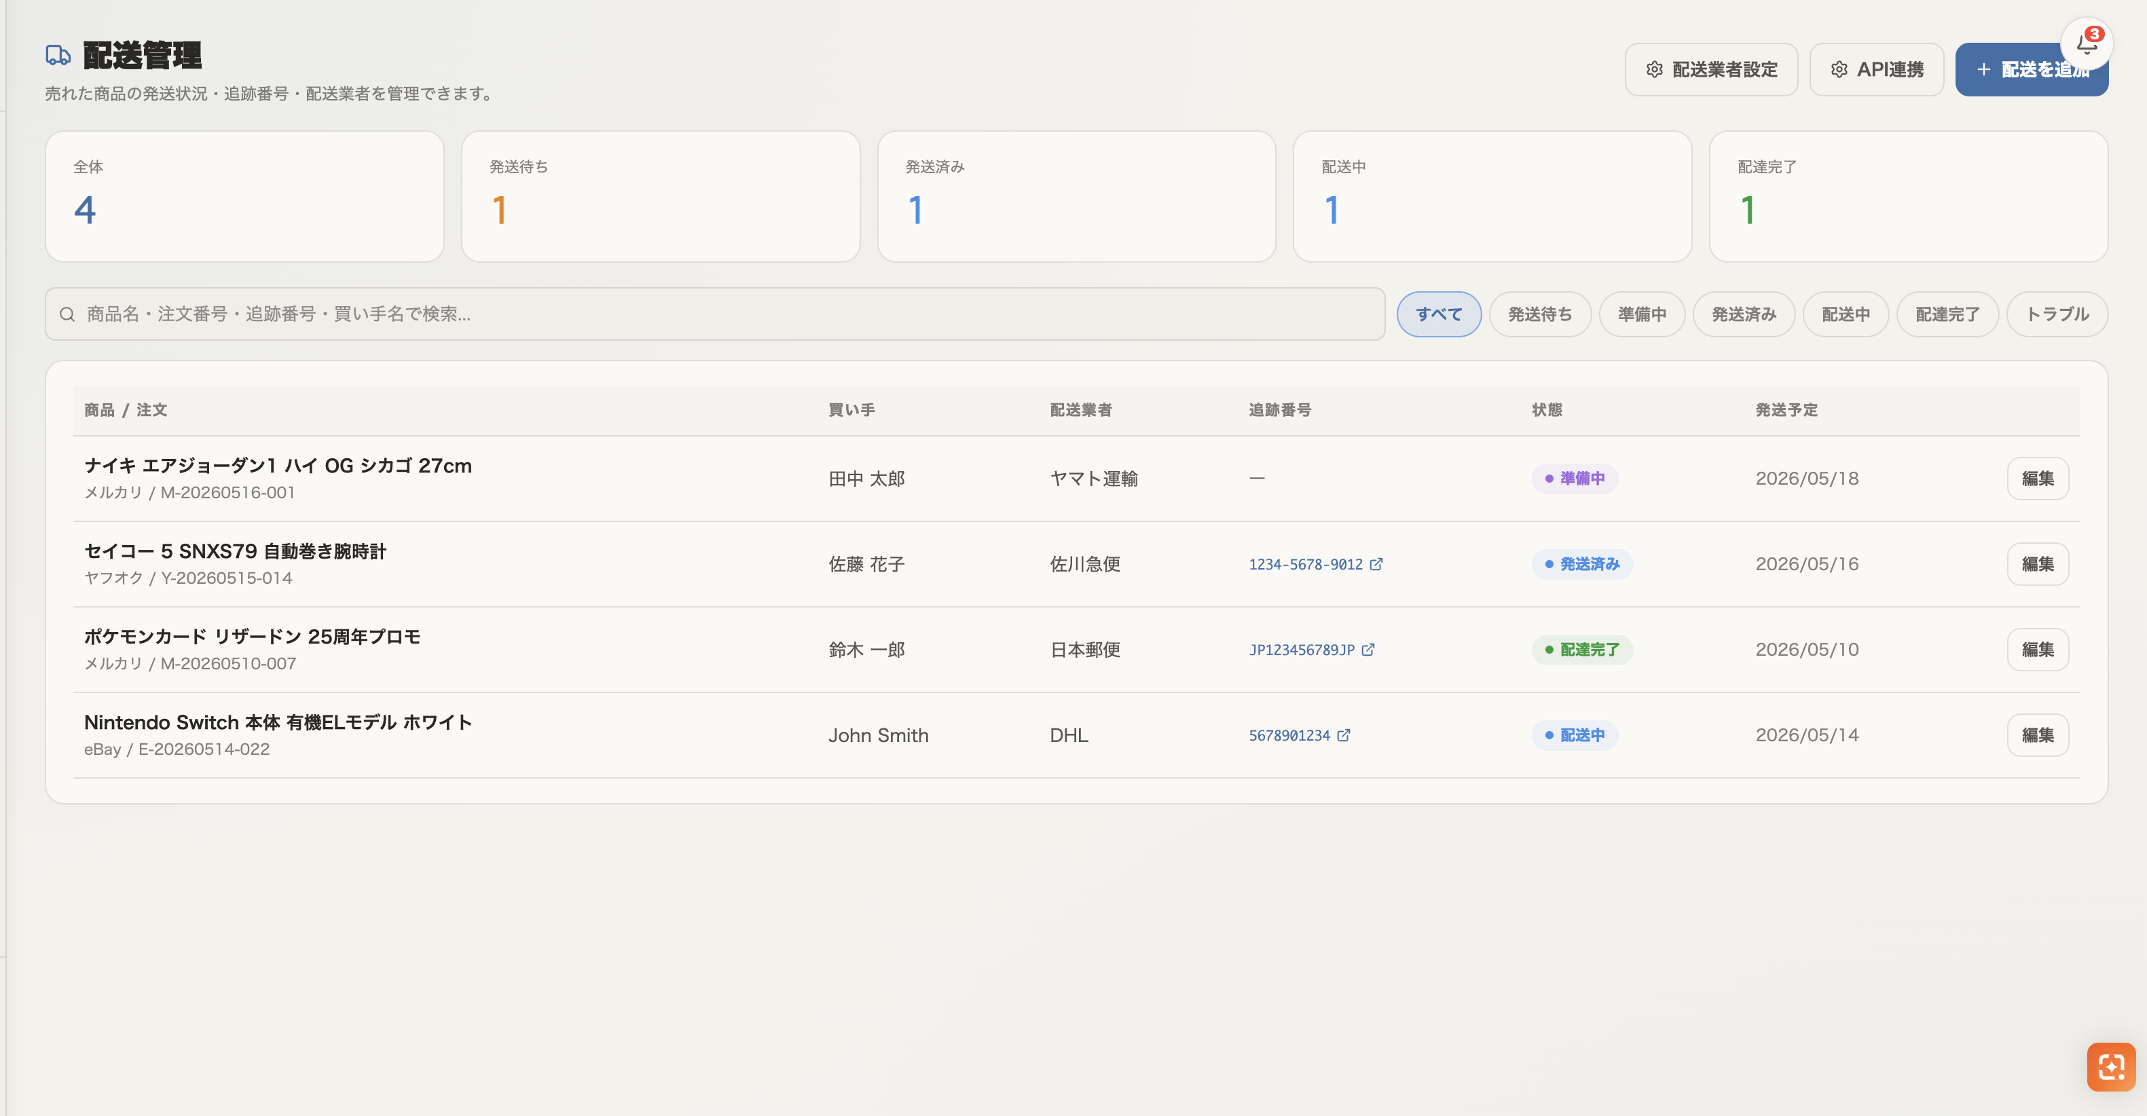The height and width of the screenshot is (1116, 2147).
Task: Click buyer 鈴木 一郎
Action: [x=866, y=649]
